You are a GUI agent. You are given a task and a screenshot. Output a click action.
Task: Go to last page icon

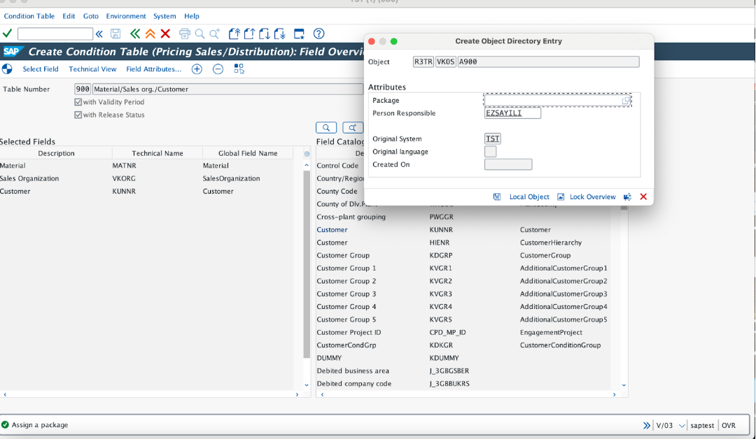coord(279,34)
